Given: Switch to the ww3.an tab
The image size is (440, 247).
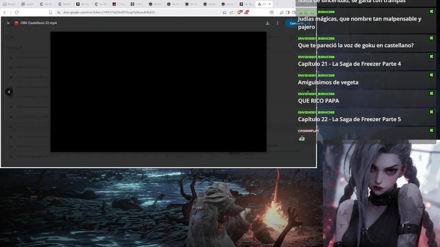Looking at the screenshot, I should [229, 4].
